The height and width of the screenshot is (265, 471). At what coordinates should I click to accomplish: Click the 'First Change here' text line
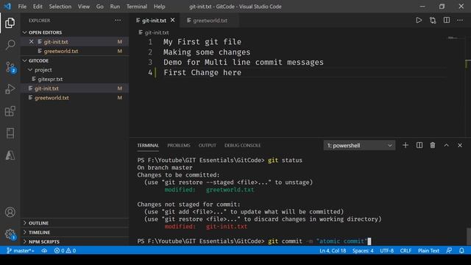[202, 73]
